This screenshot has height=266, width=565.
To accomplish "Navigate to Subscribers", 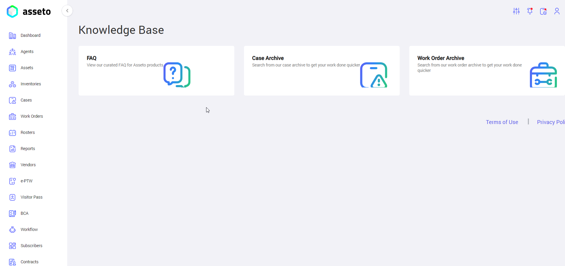I will (x=32, y=246).
